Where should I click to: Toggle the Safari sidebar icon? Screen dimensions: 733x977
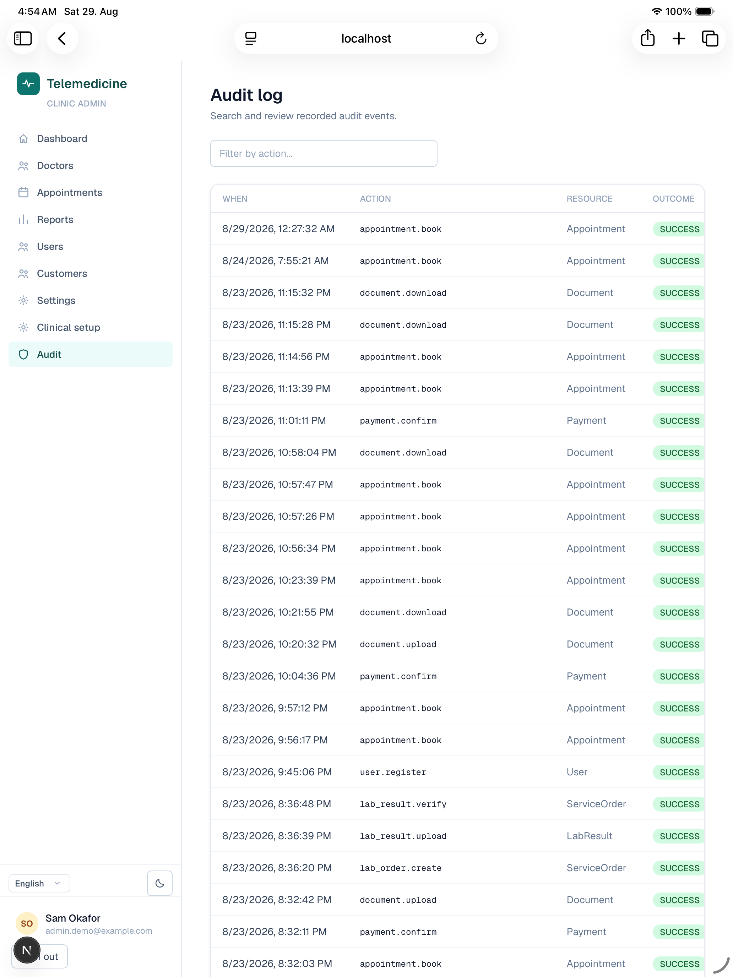pos(22,38)
